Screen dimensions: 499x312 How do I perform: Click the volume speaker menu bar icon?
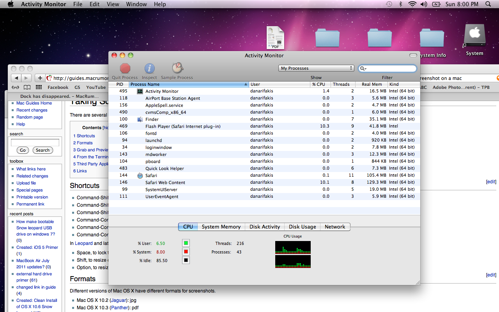pos(424,4)
